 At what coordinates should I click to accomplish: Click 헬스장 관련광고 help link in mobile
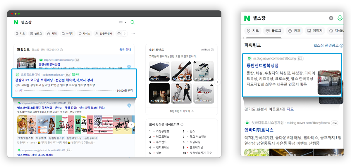328,45
